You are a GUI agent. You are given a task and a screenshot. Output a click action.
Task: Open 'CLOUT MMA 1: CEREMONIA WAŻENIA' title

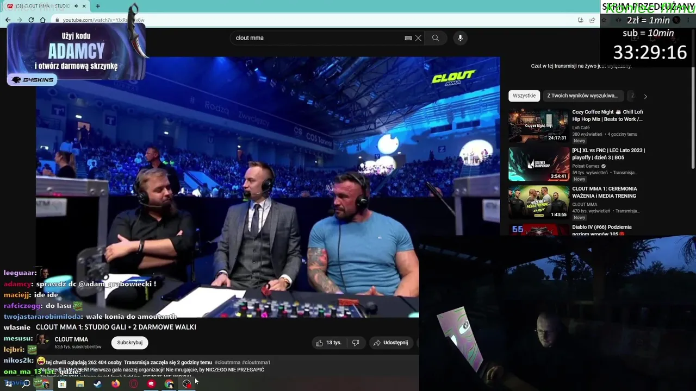(604, 192)
